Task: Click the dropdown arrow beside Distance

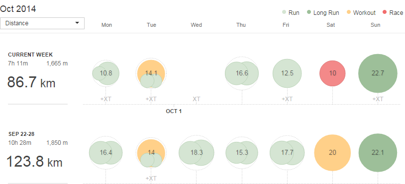Action: 77,23
